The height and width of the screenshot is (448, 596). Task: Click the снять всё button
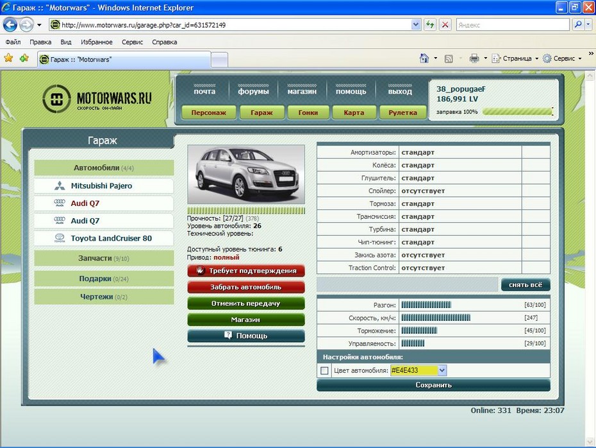pyautogui.click(x=526, y=285)
